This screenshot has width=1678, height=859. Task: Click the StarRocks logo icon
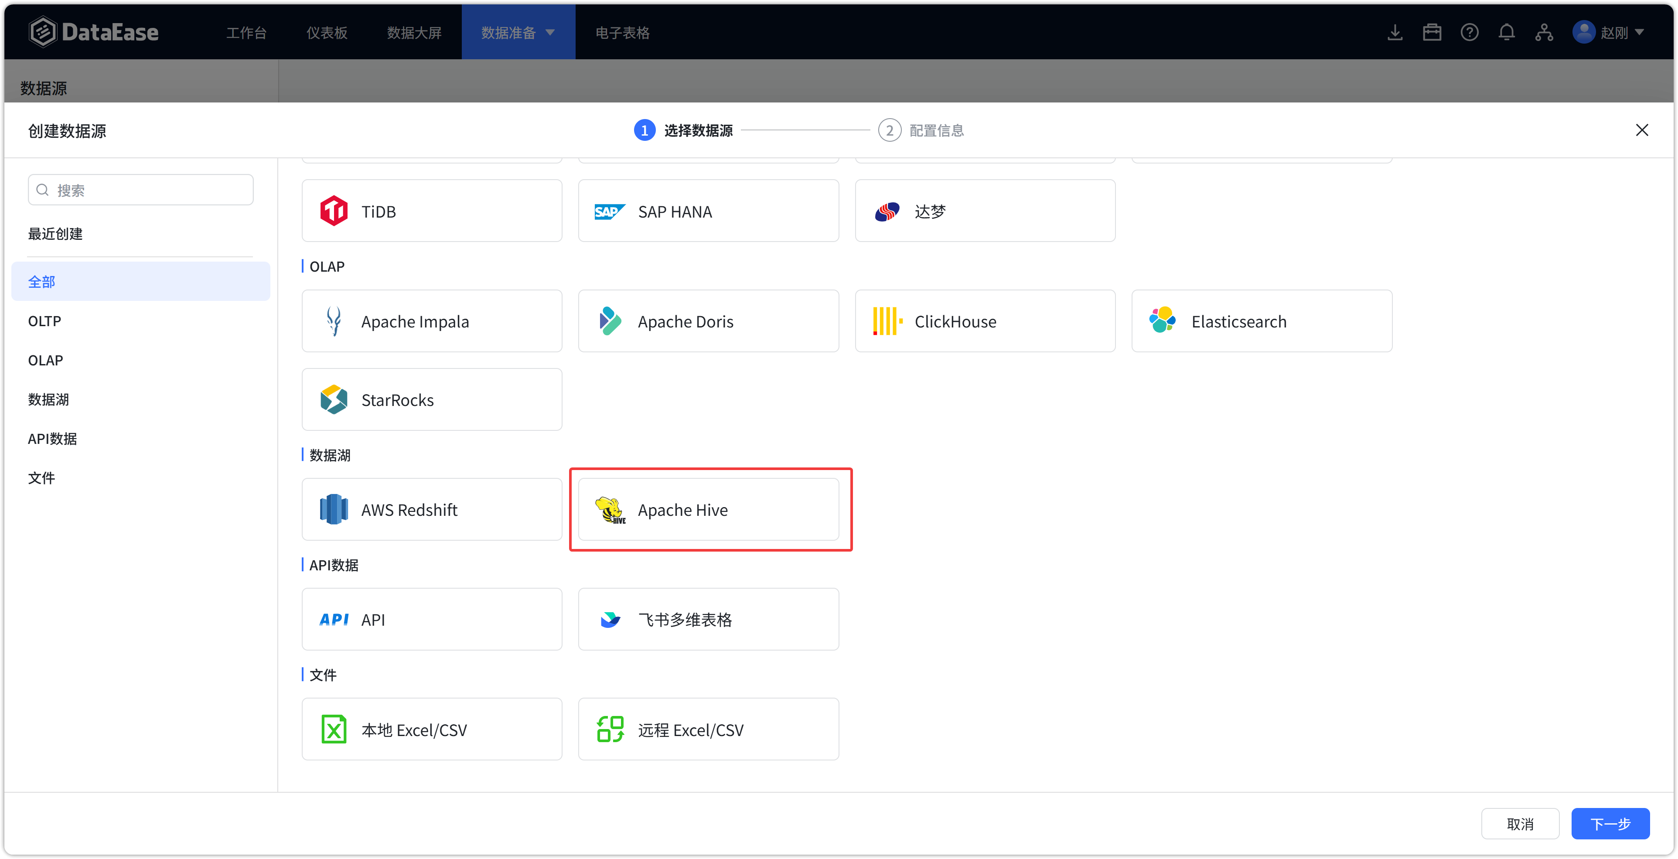pyautogui.click(x=334, y=399)
